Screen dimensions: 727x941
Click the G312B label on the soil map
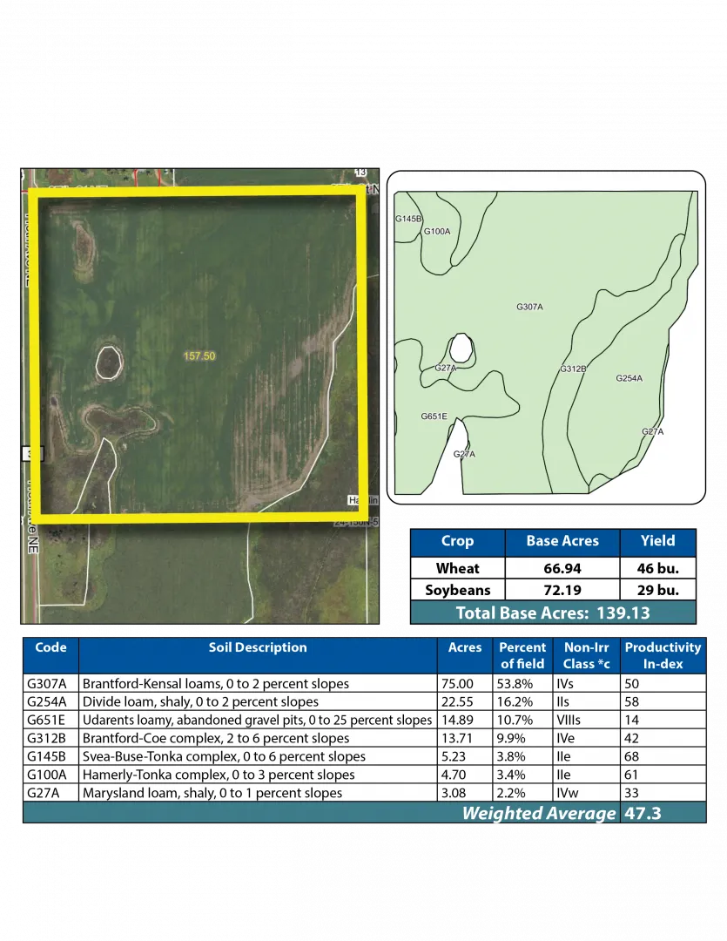(573, 369)
